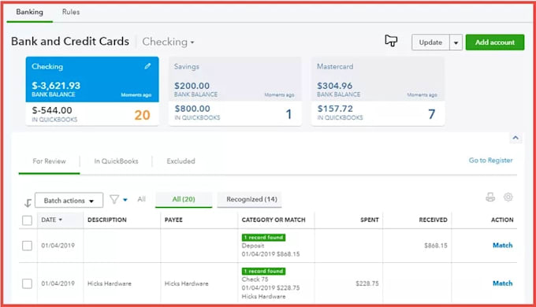Screen dimensions: 536x307
Task: Click Match for the Hicks Hardware check
Action: (502, 283)
